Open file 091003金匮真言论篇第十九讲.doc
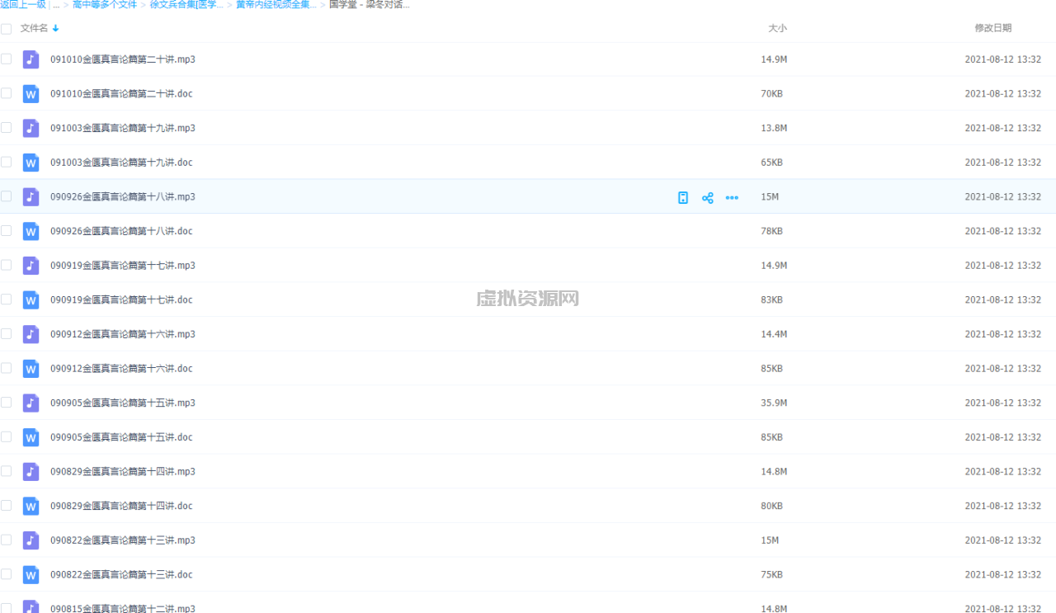The height and width of the screenshot is (613, 1056). 121,163
